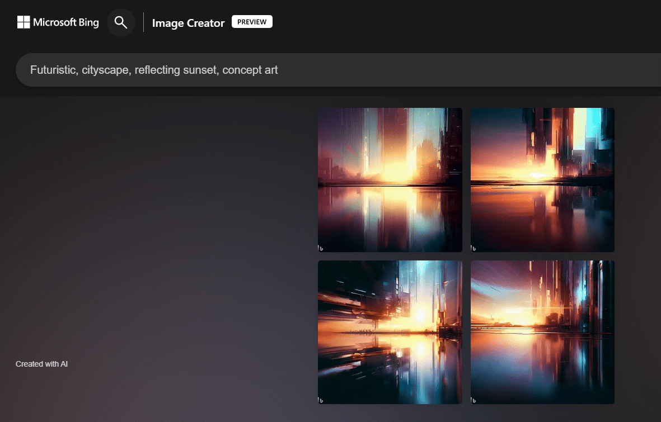
Task: Open the top-left sunset cityscape image
Action: tap(390, 179)
